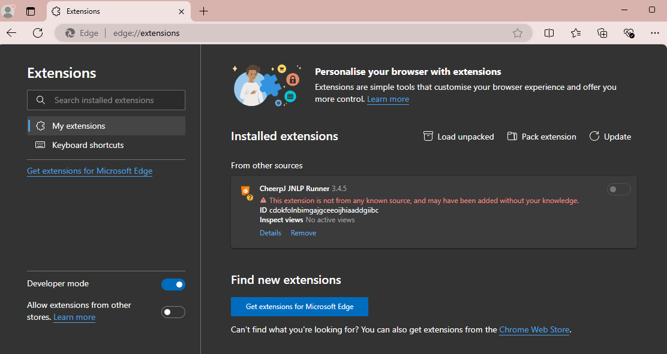The height and width of the screenshot is (354, 667).
Task: Open tab actions menu icon
Action: (x=31, y=11)
